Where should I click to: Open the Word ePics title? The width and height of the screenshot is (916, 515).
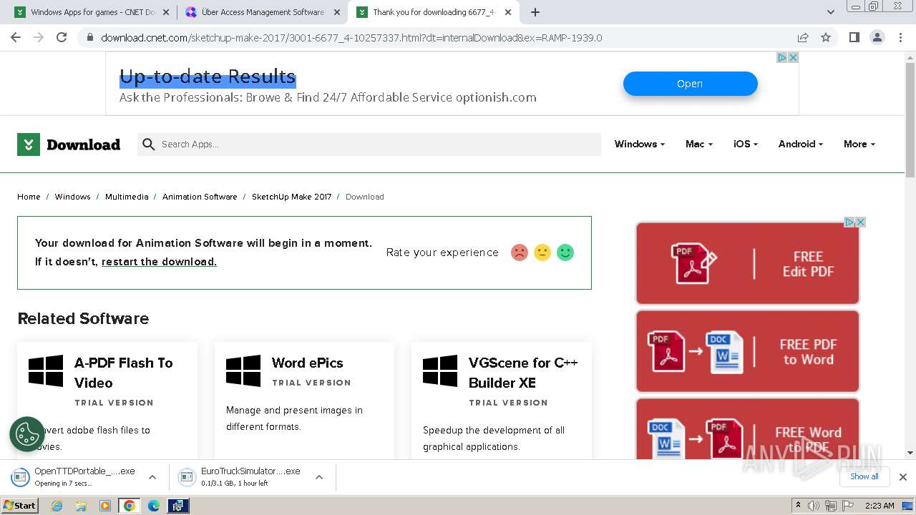click(307, 363)
